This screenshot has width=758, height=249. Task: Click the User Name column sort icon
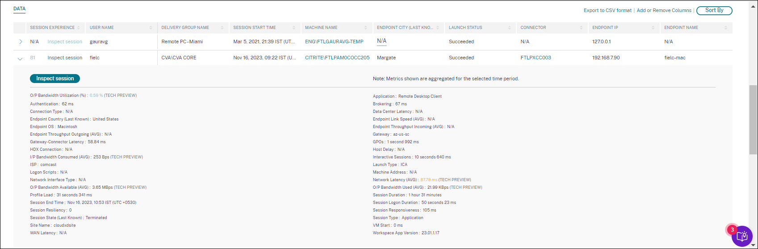click(x=151, y=28)
